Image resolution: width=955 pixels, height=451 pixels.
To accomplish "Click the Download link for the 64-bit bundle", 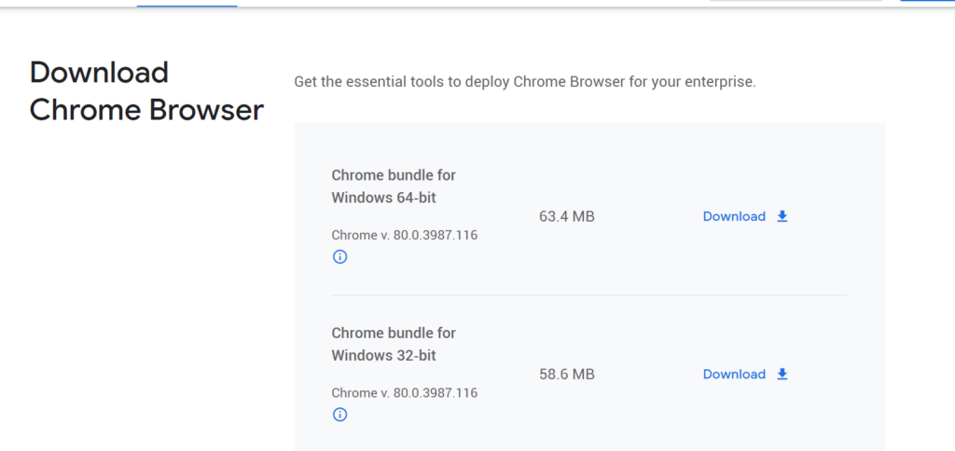I will click(734, 216).
